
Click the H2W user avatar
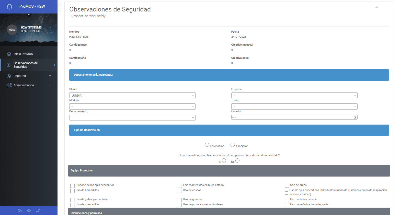tap(12, 30)
